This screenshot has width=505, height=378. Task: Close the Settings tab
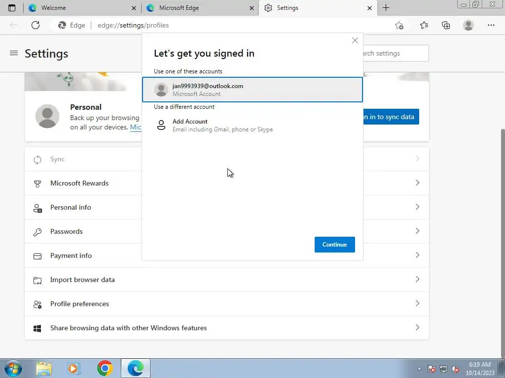369,8
